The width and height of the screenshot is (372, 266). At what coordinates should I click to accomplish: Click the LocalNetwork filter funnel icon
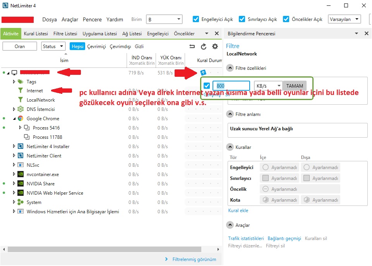pos(21,100)
